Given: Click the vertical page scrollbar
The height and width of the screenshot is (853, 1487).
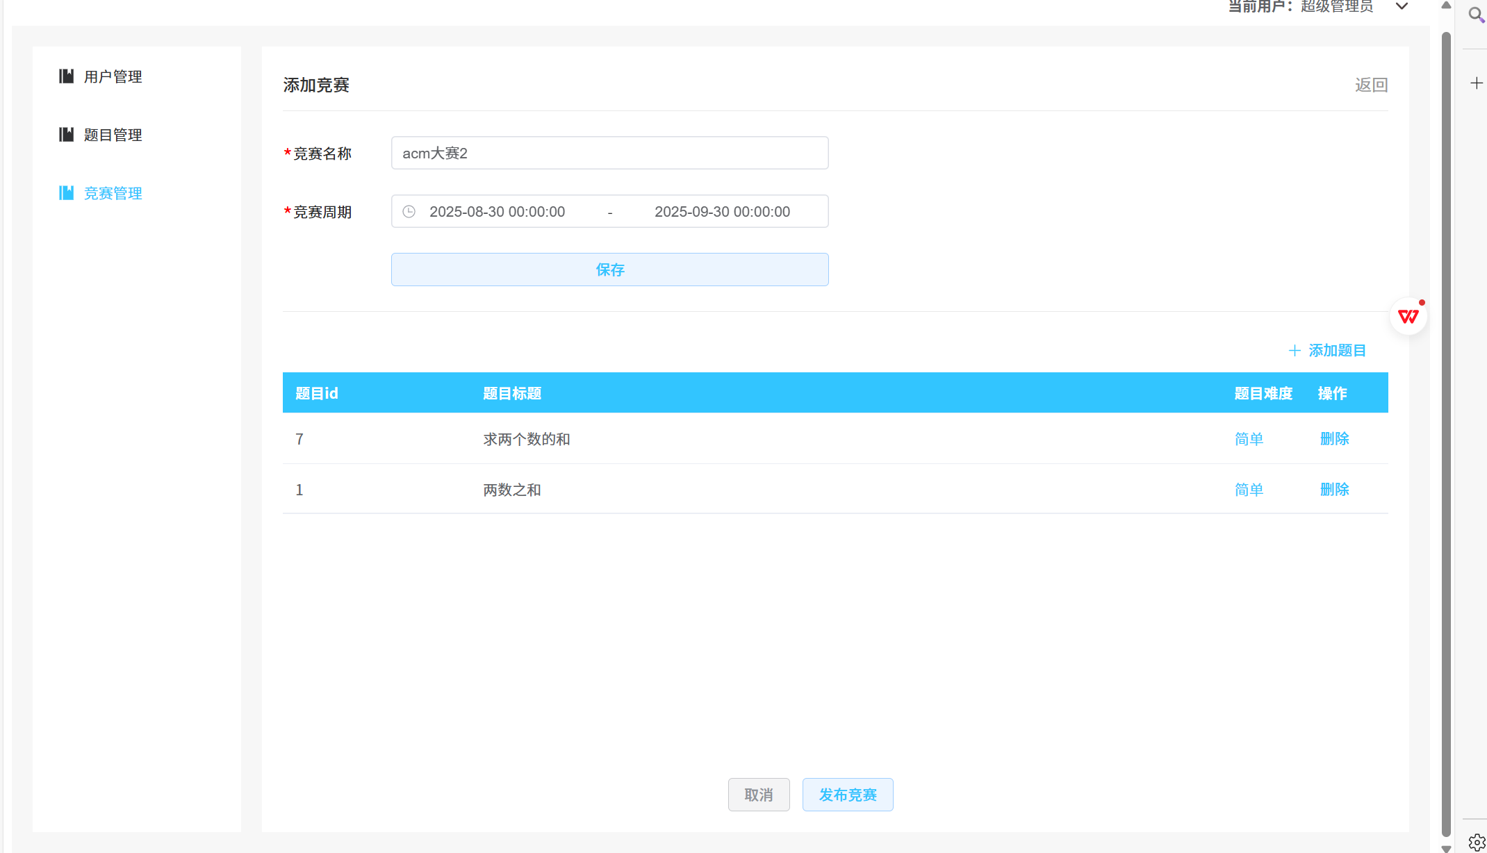Looking at the screenshot, I should coord(1446,417).
